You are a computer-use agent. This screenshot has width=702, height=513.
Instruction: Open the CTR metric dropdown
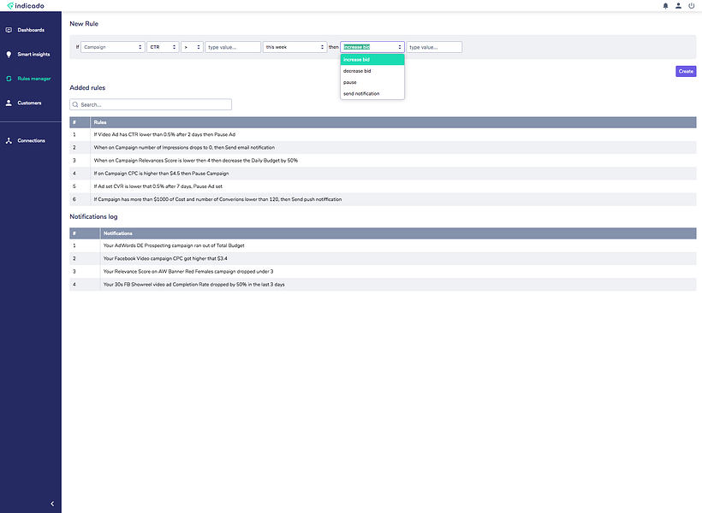pyautogui.click(x=163, y=47)
